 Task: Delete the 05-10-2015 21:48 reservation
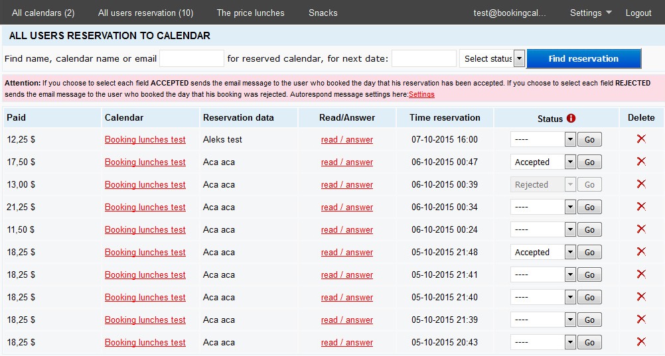coord(641,252)
